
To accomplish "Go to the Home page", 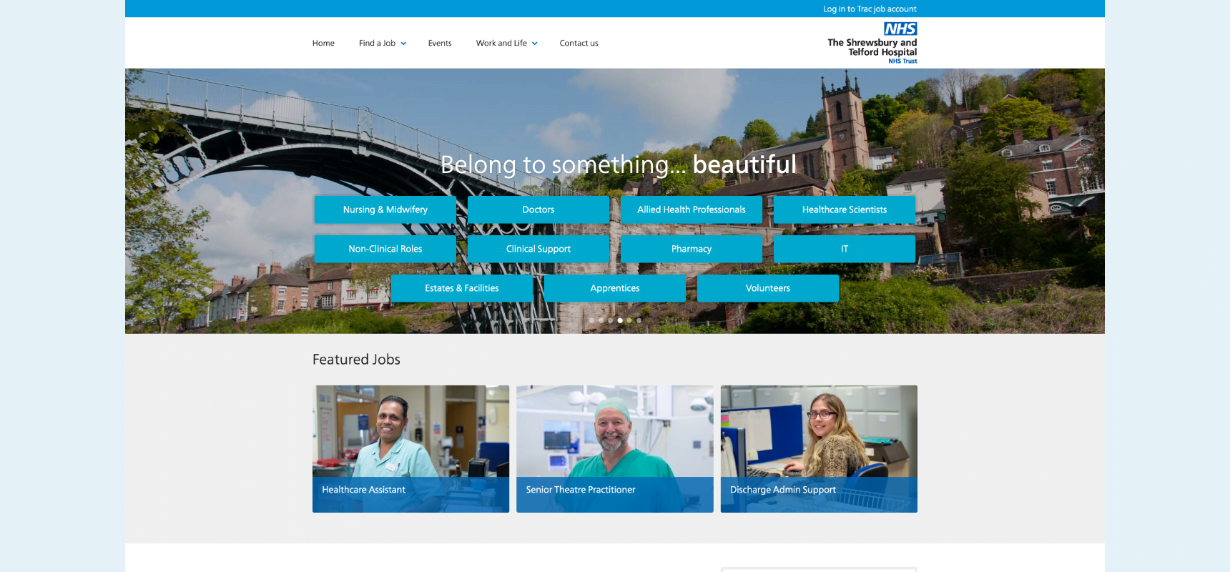I will click(x=323, y=43).
